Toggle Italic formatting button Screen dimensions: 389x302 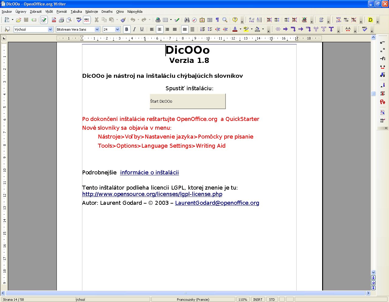click(x=134, y=29)
